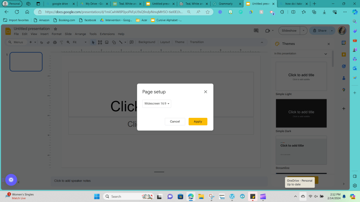Image resolution: width=360 pixels, height=202 pixels.
Task: Expand the 'In this presentation' section
Action: (326, 54)
